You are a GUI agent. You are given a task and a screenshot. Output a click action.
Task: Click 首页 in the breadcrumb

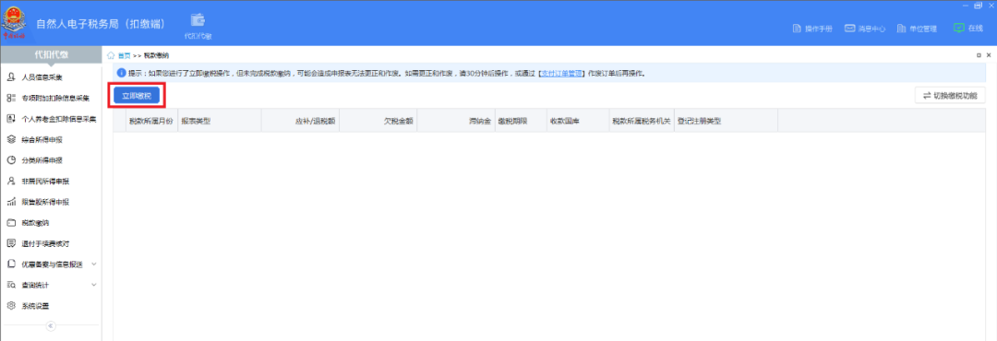click(x=124, y=56)
